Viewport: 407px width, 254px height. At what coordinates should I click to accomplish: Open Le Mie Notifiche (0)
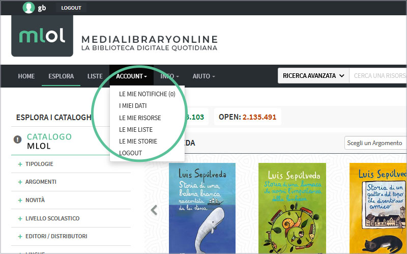[x=147, y=94]
